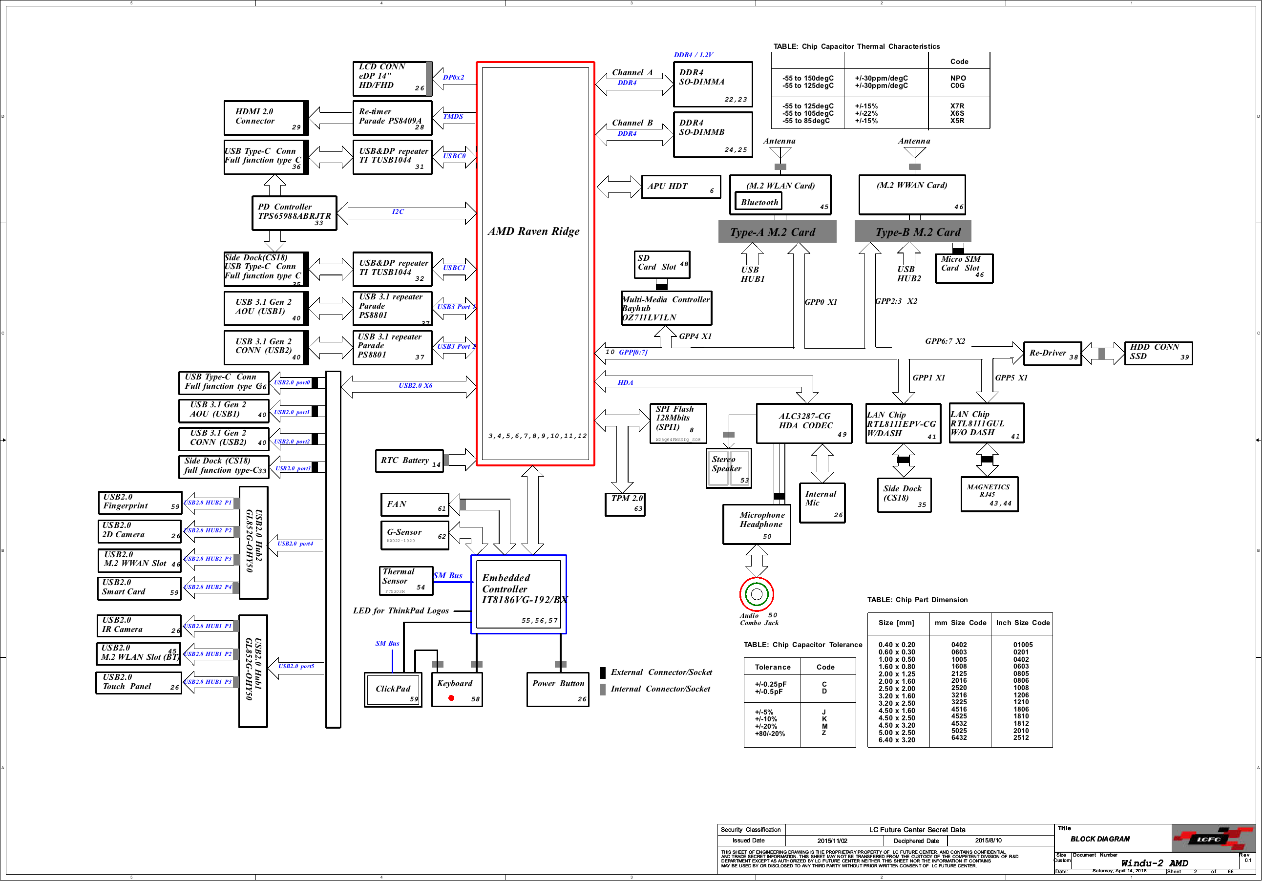Select the Type-B M.2 Card gray banner
Viewport: 1264px width, 882px height.
pyautogui.click(x=913, y=232)
